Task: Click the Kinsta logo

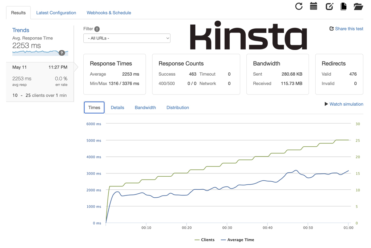Action: 249,35
